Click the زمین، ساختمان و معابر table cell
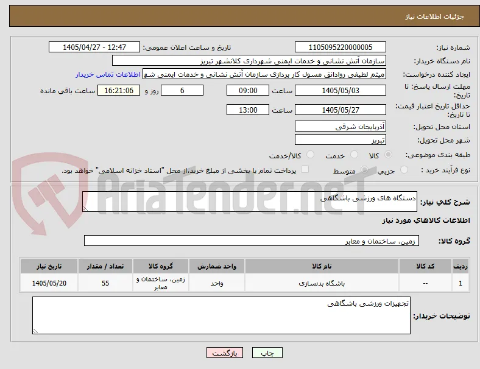The height and width of the screenshot is (369, 480). [161, 283]
